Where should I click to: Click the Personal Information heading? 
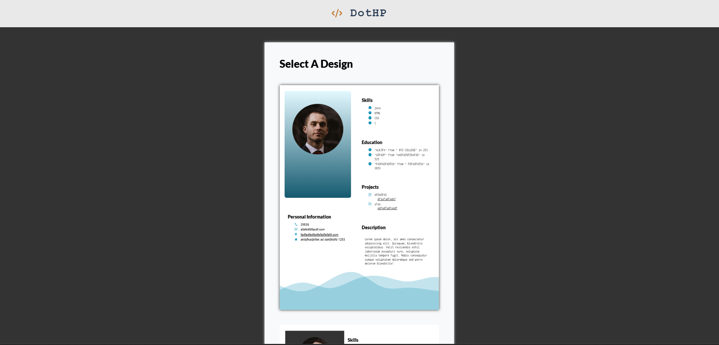click(309, 217)
